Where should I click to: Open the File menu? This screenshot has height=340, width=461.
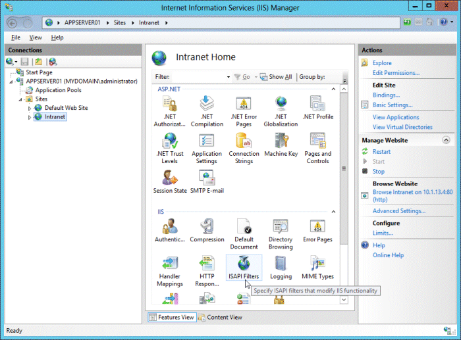(x=16, y=37)
